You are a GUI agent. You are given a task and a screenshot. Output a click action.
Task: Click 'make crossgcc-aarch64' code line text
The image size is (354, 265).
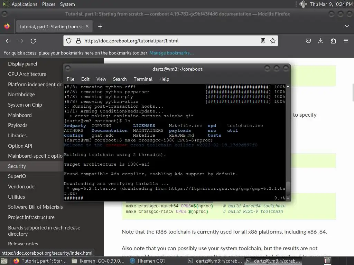point(169,206)
